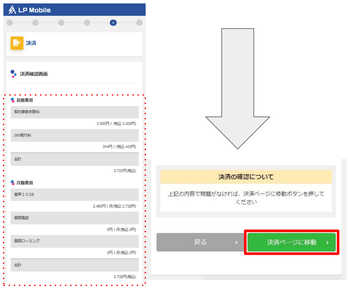348x288 pixels.
Task: Click the 契約事務手数料 row
Action: click(75, 112)
